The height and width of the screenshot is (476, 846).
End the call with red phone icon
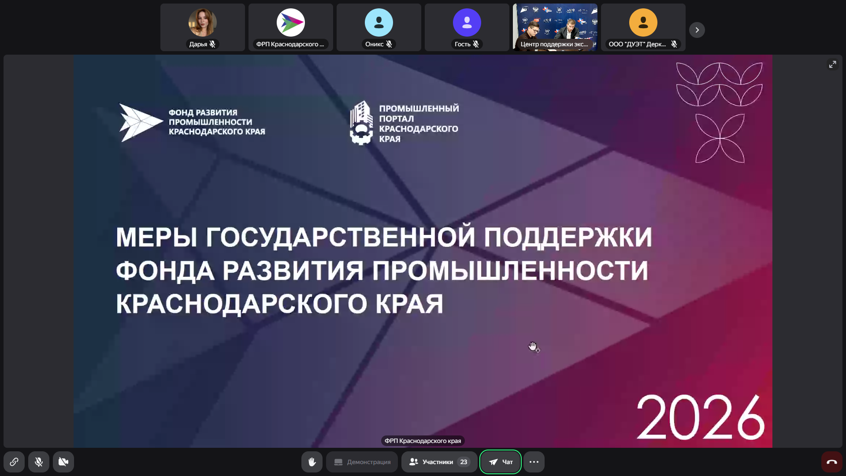[x=831, y=462]
